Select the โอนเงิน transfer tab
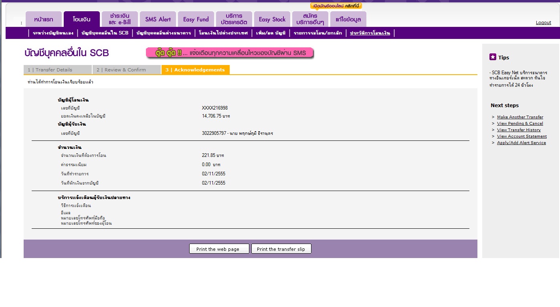560x307 pixels. pyautogui.click(x=82, y=19)
